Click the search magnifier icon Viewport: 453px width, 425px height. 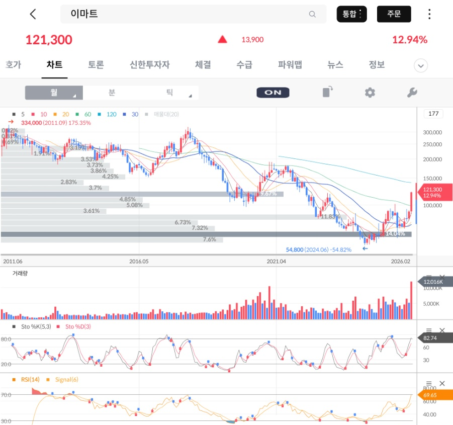click(312, 14)
